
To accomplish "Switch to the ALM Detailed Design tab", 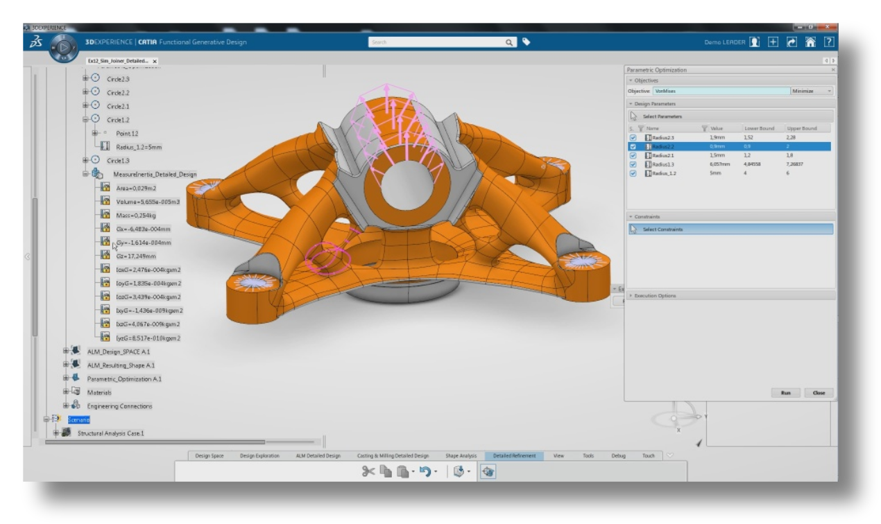I will point(318,455).
